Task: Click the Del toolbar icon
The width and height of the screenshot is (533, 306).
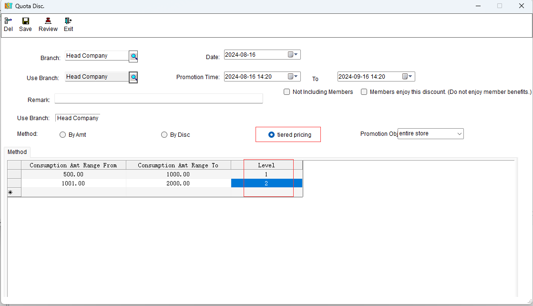Action: (x=8, y=21)
